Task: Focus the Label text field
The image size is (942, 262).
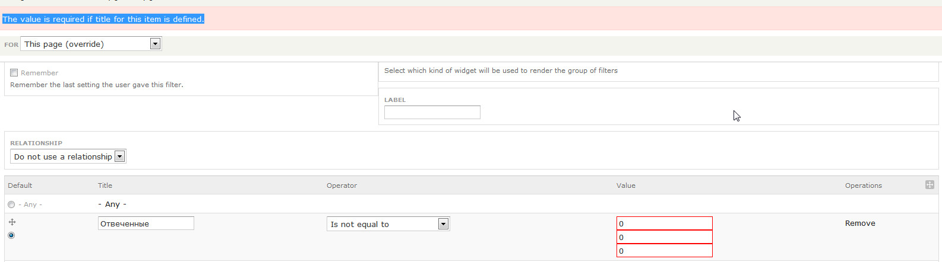Action: pyautogui.click(x=432, y=113)
